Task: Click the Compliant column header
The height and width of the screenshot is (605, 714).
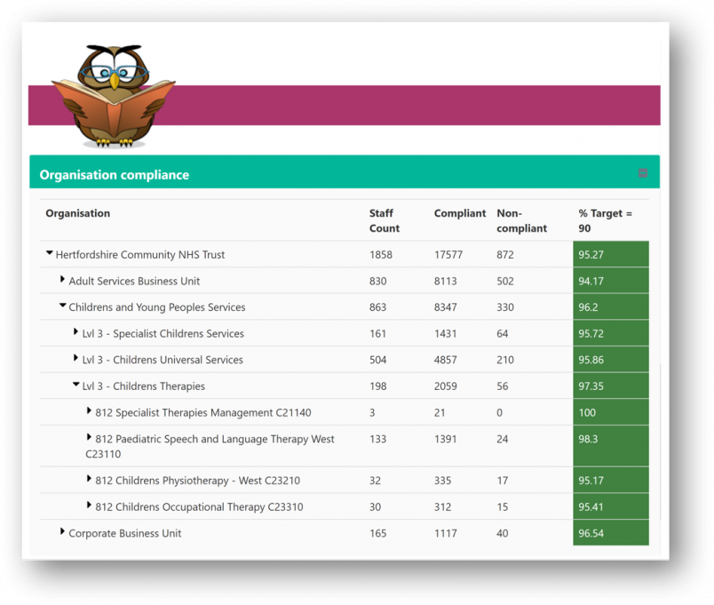Action: [460, 214]
